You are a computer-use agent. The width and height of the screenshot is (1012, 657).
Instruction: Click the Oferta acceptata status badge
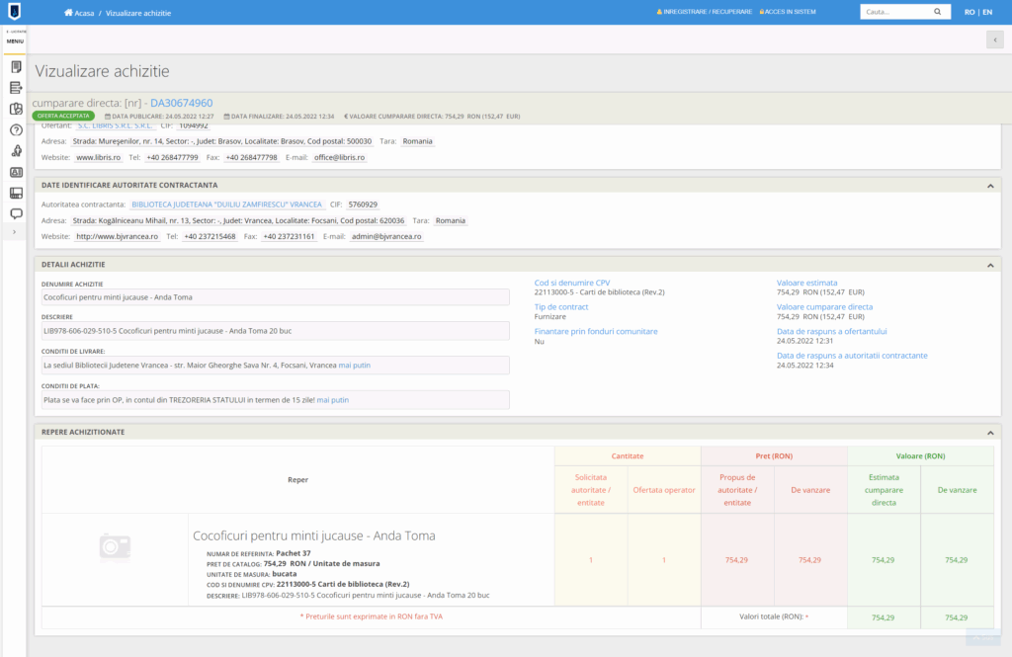(x=63, y=117)
